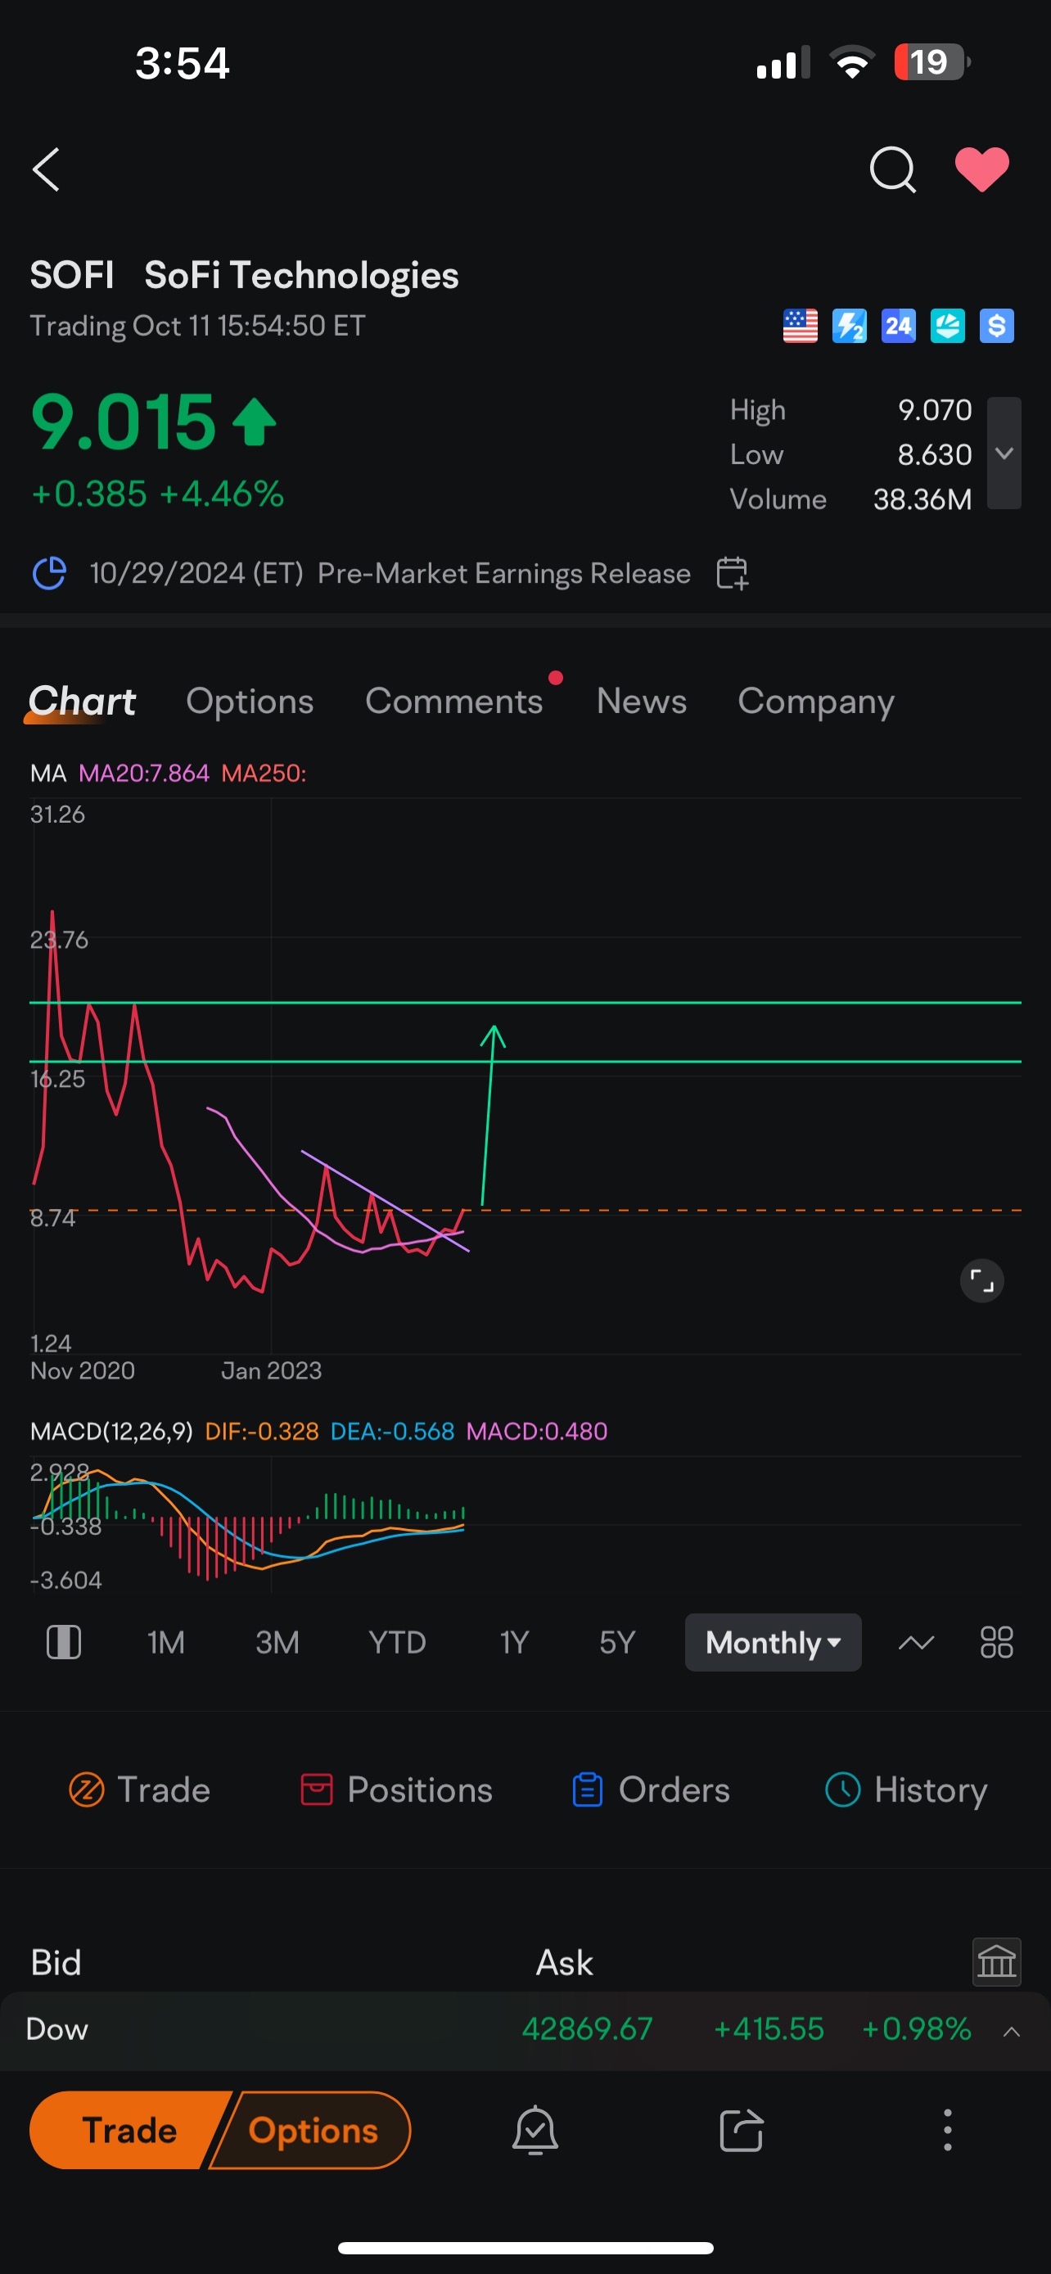Expand chart to full screen

[981, 1280]
